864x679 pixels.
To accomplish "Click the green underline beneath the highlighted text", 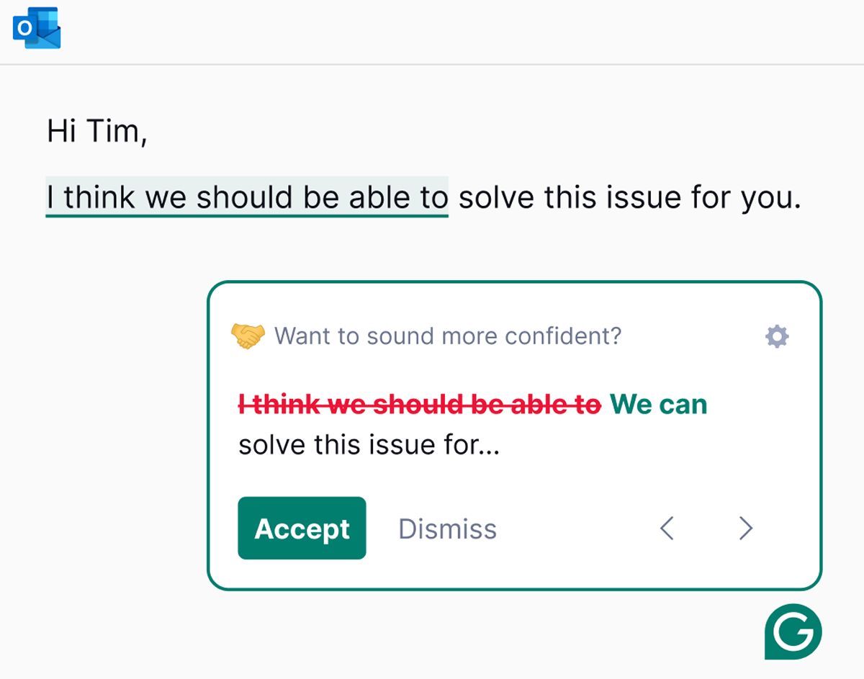I will [248, 215].
